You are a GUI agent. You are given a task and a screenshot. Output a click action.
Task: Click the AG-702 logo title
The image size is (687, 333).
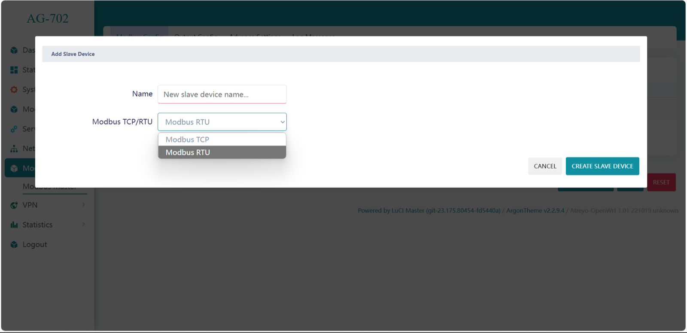coord(48,18)
